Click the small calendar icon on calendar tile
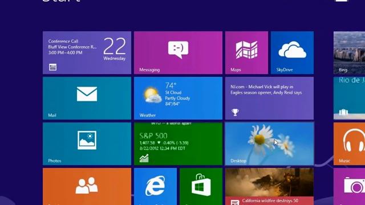The image size is (365, 205). click(x=52, y=67)
